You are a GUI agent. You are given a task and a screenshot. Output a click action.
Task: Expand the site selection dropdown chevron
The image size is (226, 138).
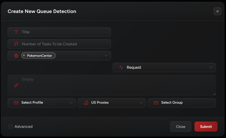(x=106, y=56)
